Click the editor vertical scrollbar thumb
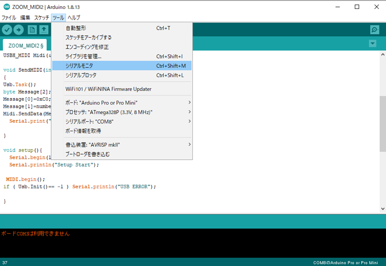The height and width of the screenshot is (266, 386). pyautogui.click(x=383, y=123)
